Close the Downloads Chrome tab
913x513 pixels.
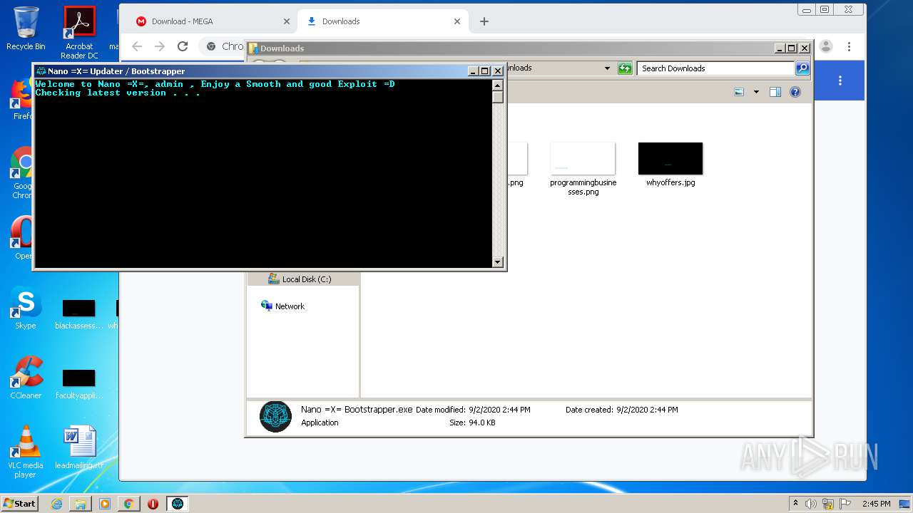pos(457,21)
